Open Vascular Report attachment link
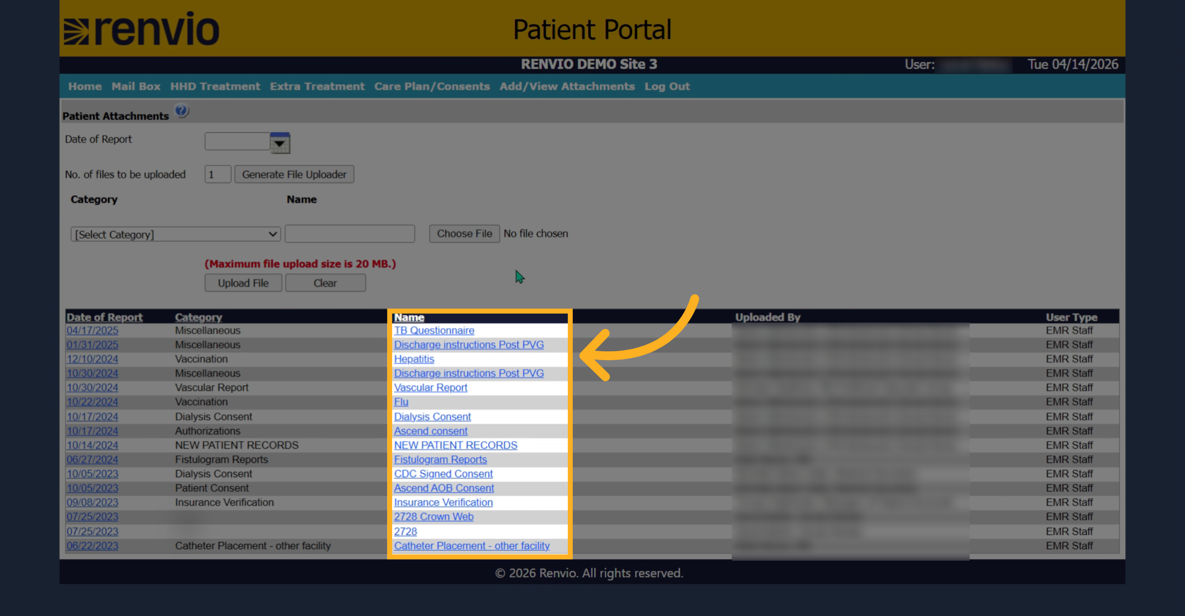The height and width of the screenshot is (616, 1185). [431, 388]
